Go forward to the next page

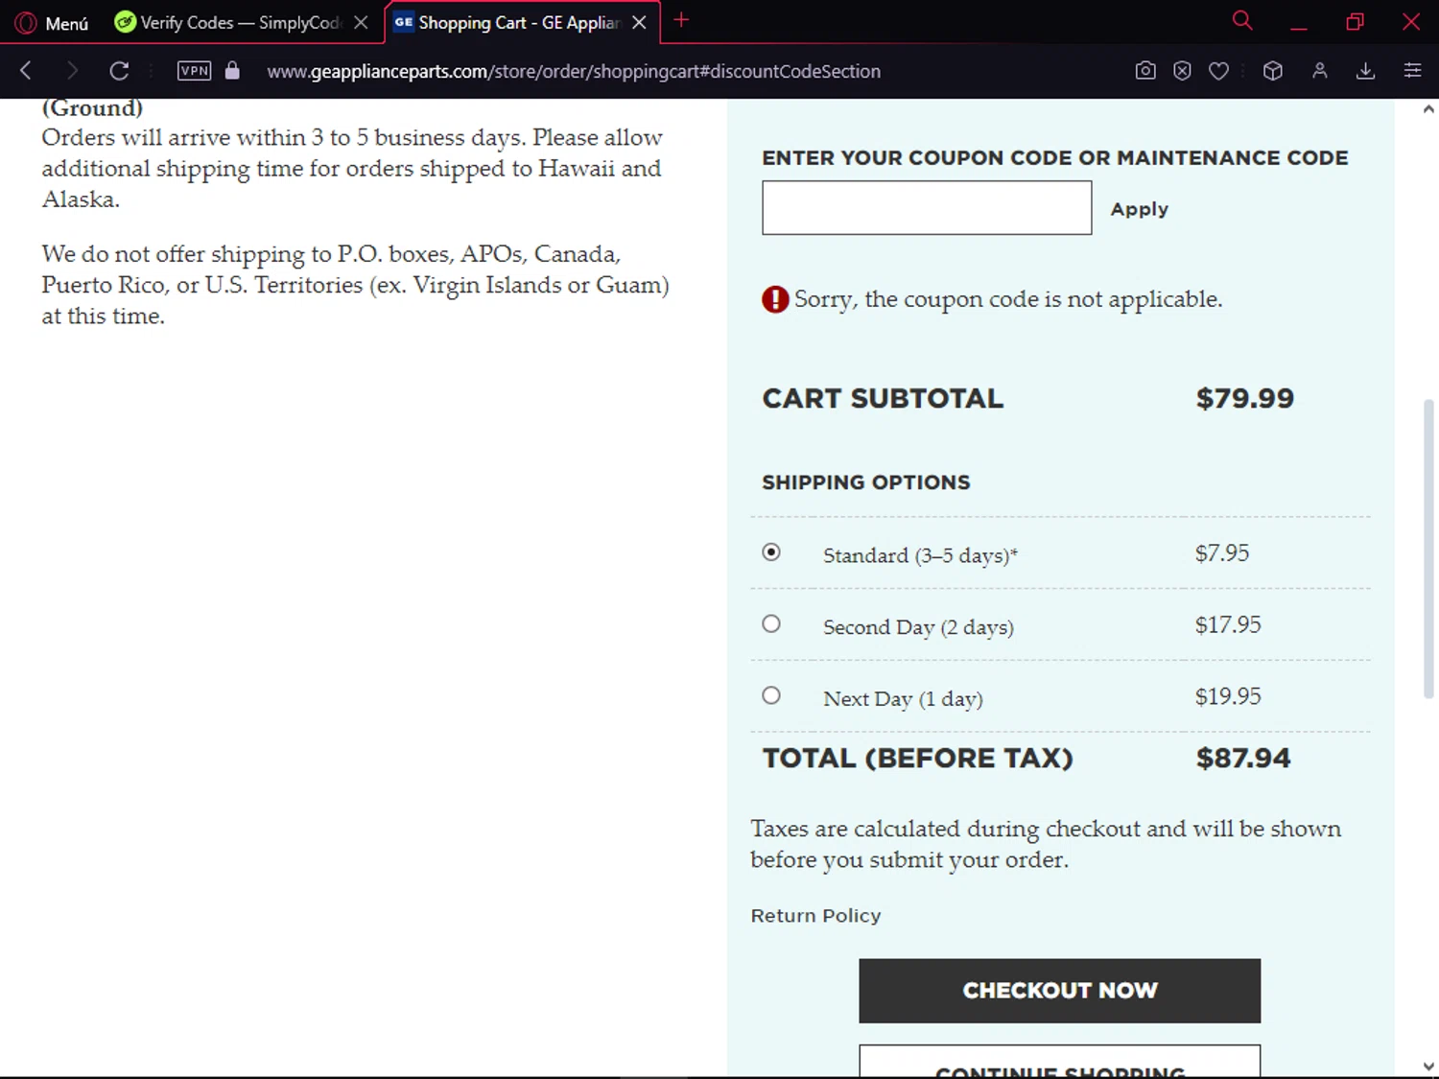click(x=72, y=70)
